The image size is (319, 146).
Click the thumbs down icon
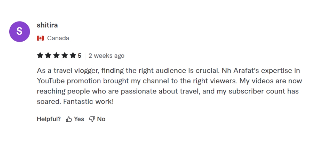tap(92, 119)
